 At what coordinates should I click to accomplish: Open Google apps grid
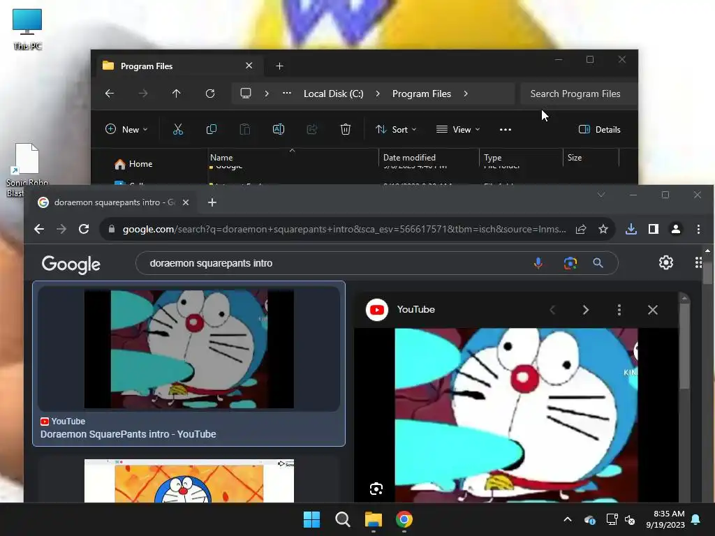click(698, 262)
